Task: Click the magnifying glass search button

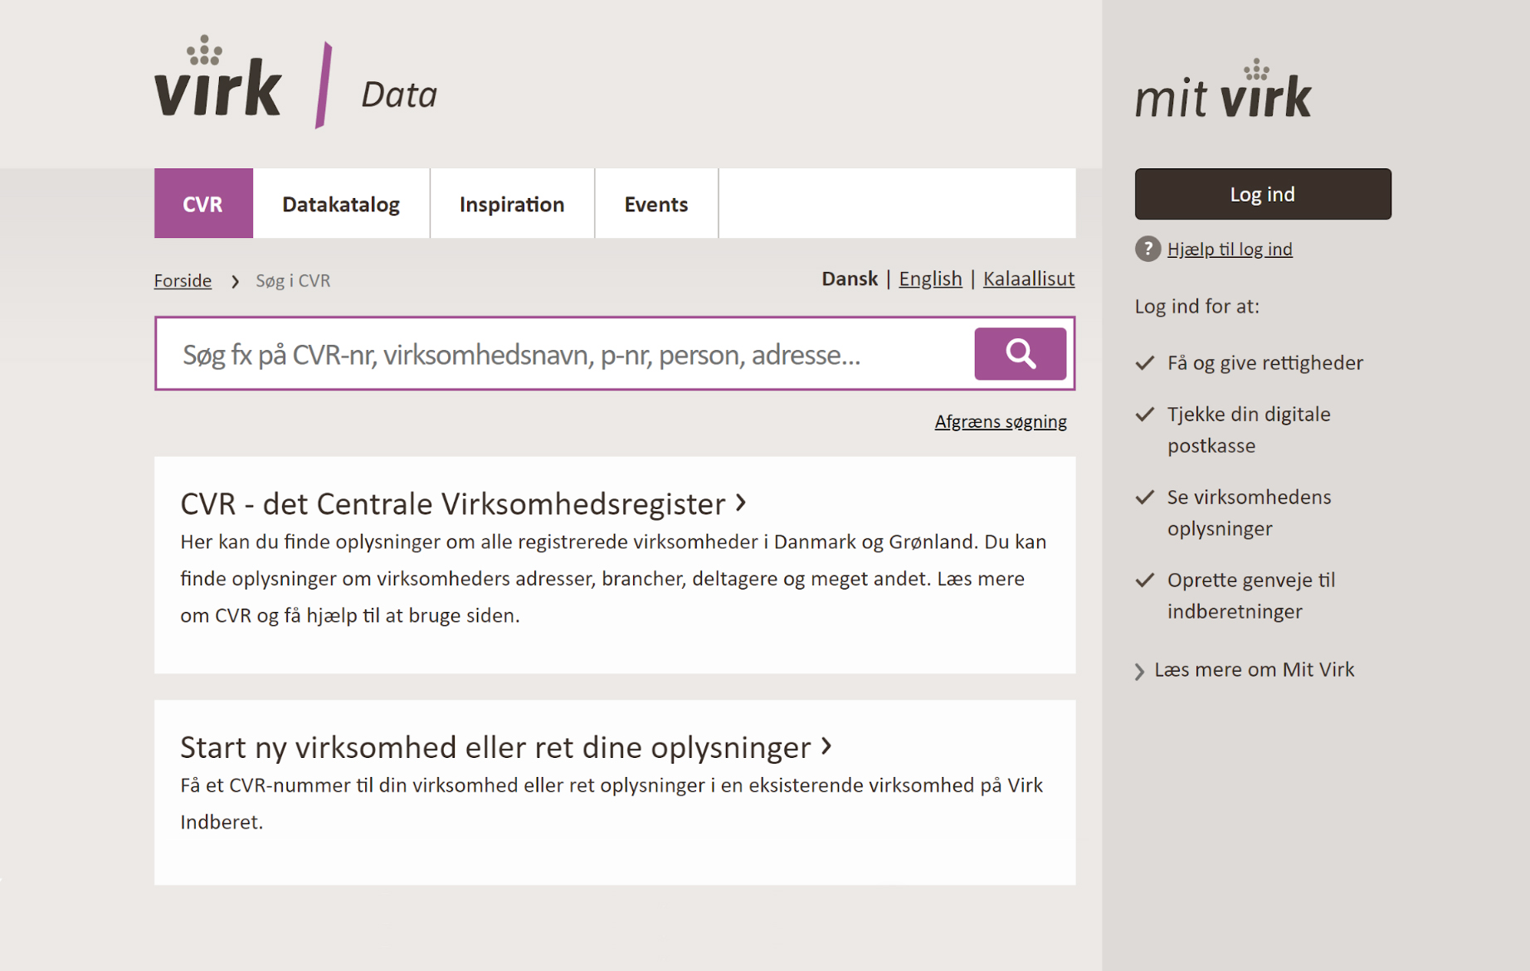Action: (1020, 354)
